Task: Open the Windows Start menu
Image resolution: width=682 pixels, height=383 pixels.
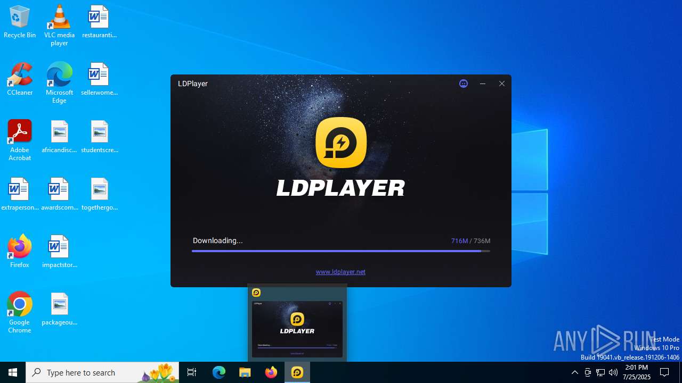Action: (x=13, y=372)
